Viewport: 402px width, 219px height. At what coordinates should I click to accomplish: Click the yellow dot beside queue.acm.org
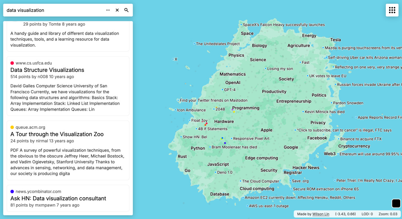click(x=12, y=127)
